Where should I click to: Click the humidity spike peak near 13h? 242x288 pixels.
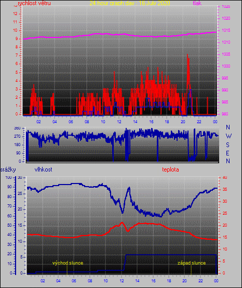coord(129,188)
